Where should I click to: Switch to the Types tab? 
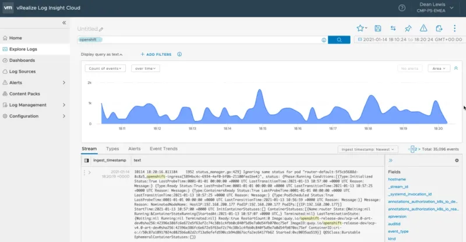(112, 149)
